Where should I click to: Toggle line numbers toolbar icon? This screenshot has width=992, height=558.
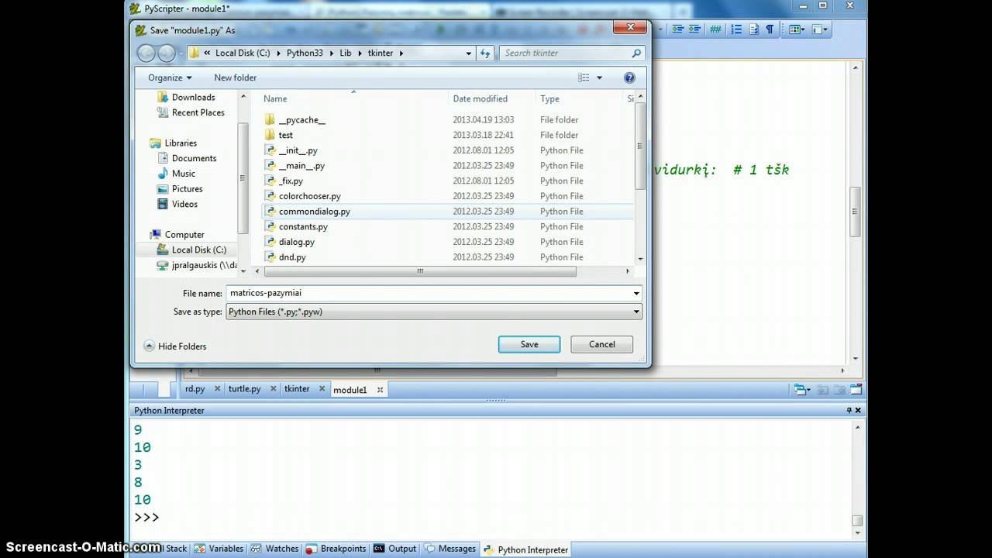(735, 29)
